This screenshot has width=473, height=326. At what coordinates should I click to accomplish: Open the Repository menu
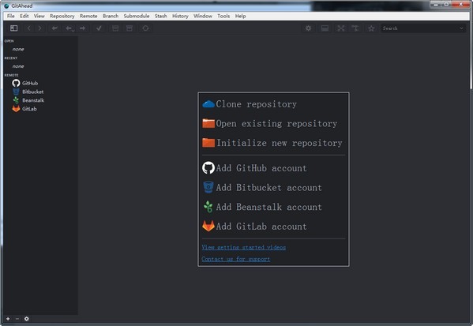tap(62, 16)
